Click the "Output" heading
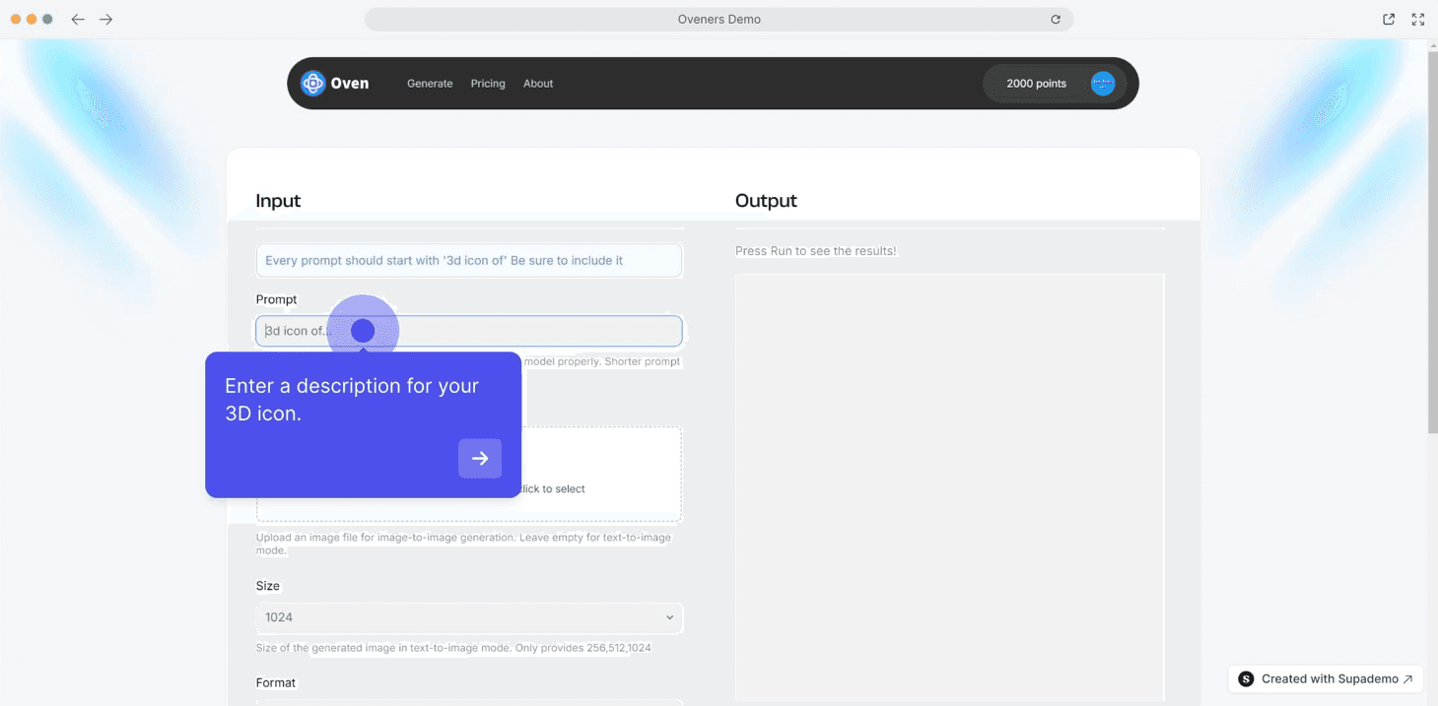The width and height of the screenshot is (1438, 706). [766, 201]
